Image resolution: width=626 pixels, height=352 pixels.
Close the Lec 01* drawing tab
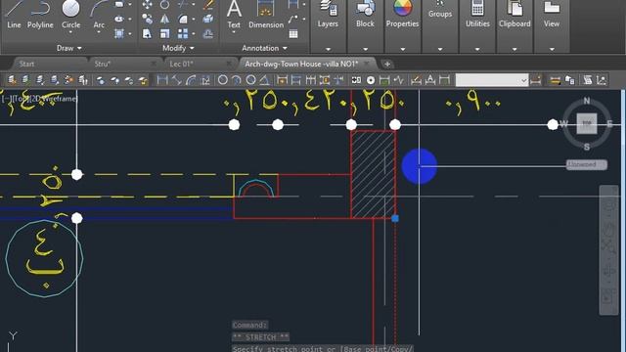point(229,64)
